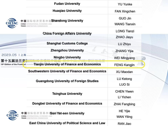Click 'Tianjin University of Finance and Economics'
This screenshot has width=168, height=126.
tap(67, 64)
